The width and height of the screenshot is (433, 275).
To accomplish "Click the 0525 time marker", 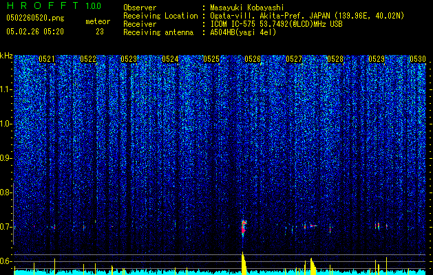I will point(211,59).
